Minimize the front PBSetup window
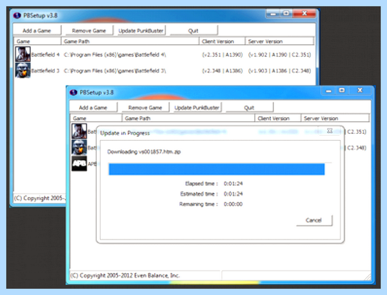The height and width of the screenshot is (295, 387). coord(329,90)
